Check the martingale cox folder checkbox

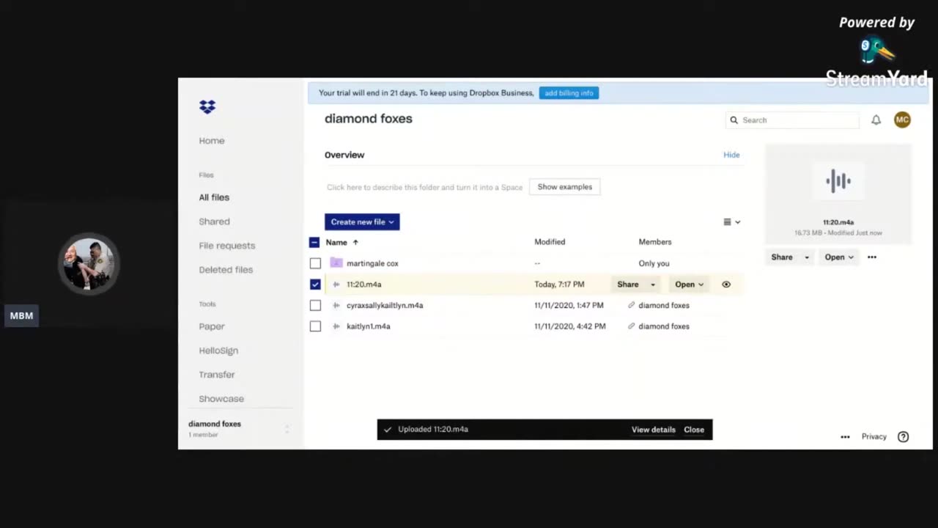(315, 263)
